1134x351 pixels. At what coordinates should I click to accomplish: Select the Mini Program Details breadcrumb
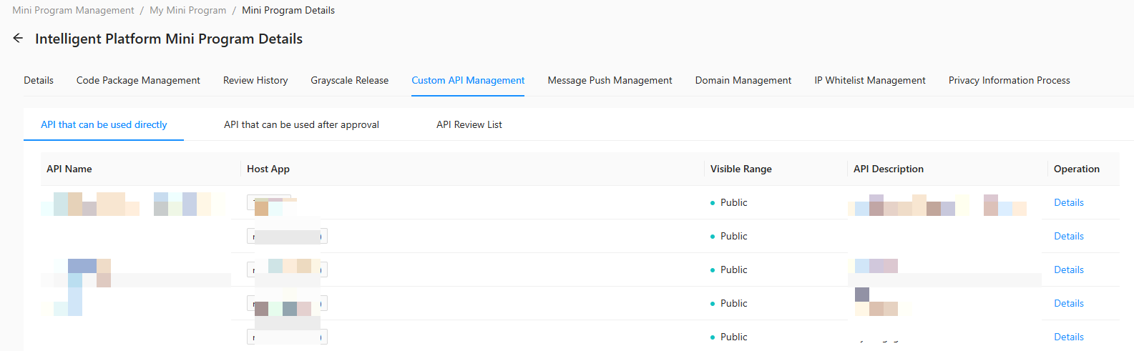pos(288,10)
